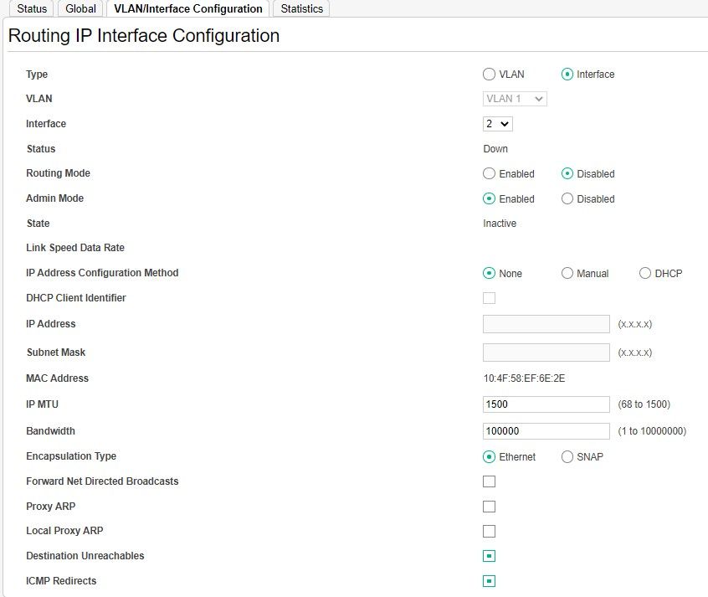Choose DHCP IP address configuration

(645, 273)
